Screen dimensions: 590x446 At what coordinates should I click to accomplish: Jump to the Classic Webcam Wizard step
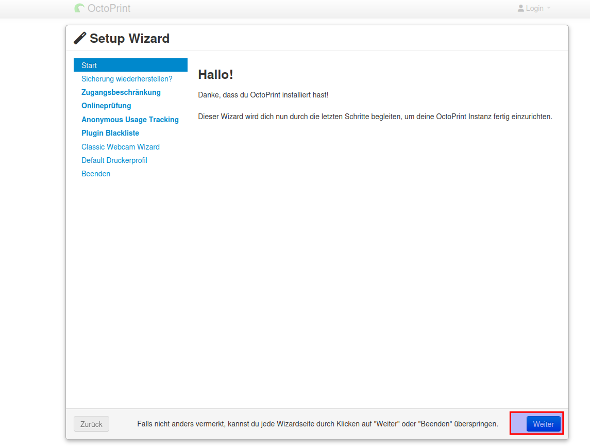pos(121,147)
